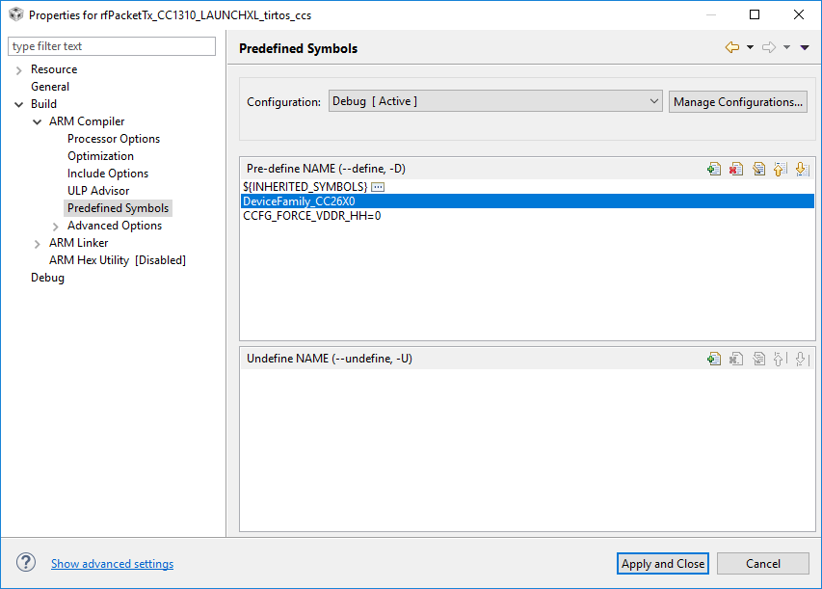Image resolution: width=822 pixels, height=589 pixels.
Task: Open the page view menu arrow
Action: tap(805, 48)
